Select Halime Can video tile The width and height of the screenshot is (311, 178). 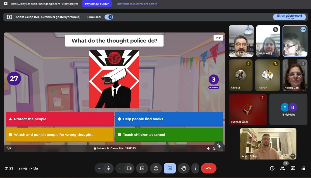pos(295,75)
